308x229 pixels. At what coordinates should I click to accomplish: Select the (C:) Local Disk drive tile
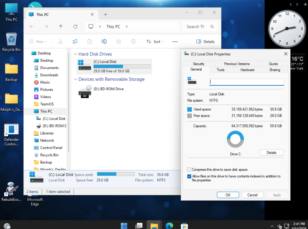point(114,66)
